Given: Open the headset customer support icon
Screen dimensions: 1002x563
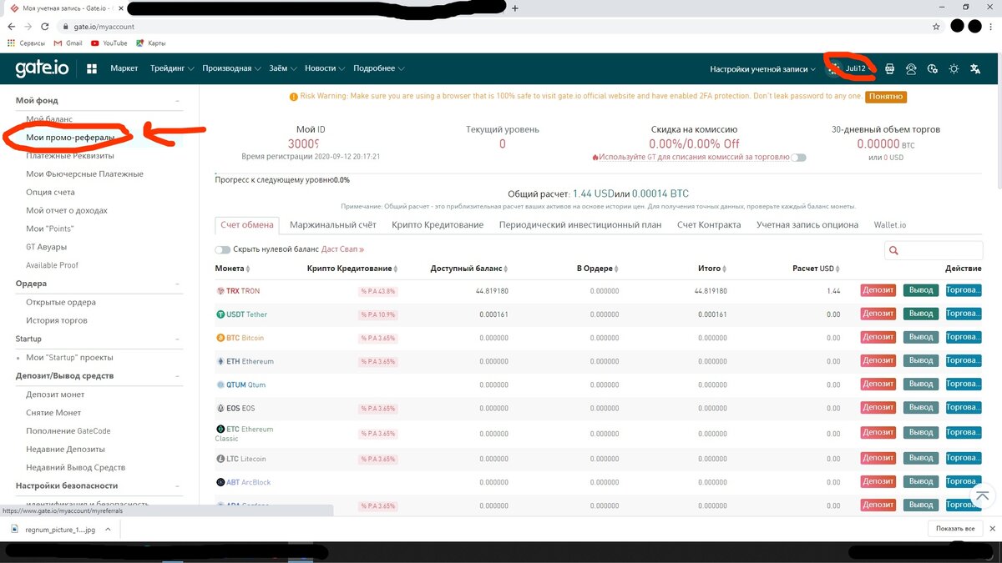Looking at the screenshot, I should (911, 68).
